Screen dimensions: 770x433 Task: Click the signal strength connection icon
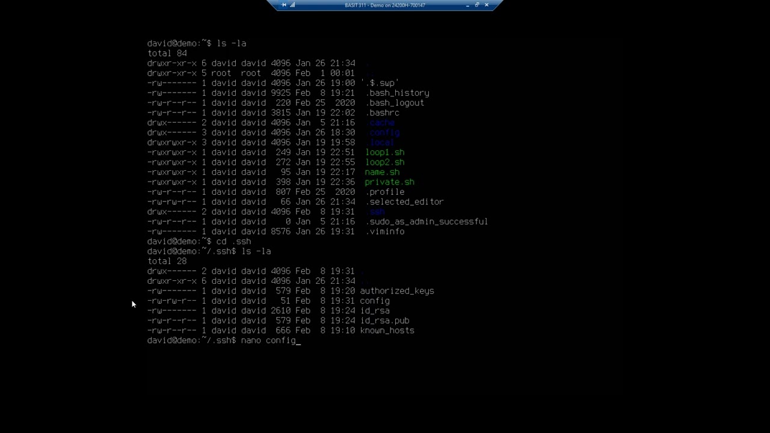tap(292, 5)
